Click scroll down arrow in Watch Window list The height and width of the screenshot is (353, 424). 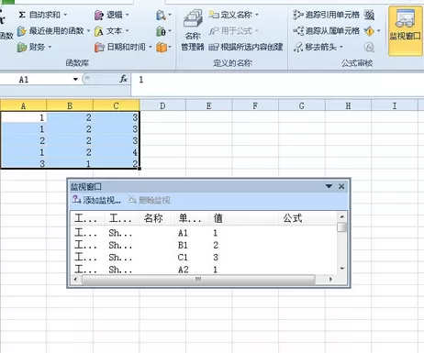pyautogui.click(x=342, y=269)
